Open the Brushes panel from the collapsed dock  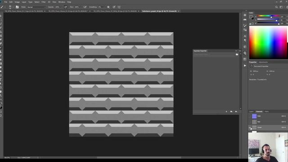click(245, 26)
